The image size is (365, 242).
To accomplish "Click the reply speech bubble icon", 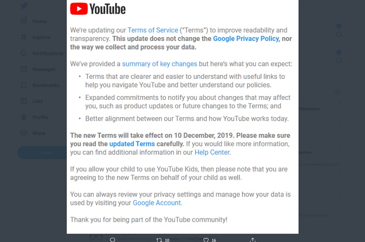I will (x=112, y=240).
